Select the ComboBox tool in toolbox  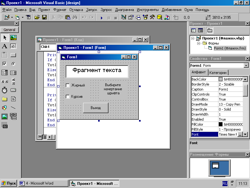(x=4, y=73)
